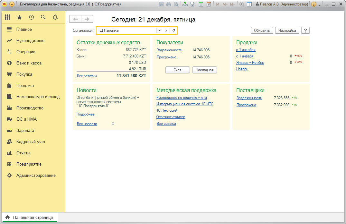
Task: Open the selected organization card button
Action: 173,30
